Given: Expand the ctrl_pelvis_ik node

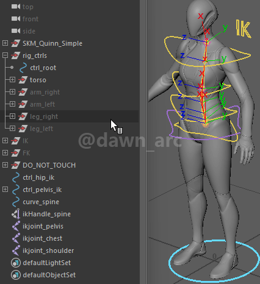Looking at the screenshot, I should tap(5, 189).
